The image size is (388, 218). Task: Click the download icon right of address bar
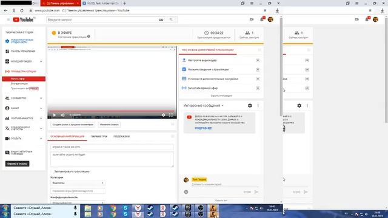click(277, 10)
